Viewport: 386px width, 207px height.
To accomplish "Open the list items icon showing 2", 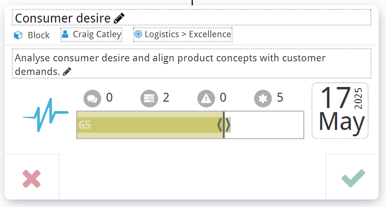I will (149, 99).
